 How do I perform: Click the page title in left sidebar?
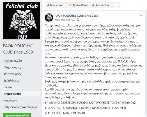pyautogui.click(x=18, y=49)
